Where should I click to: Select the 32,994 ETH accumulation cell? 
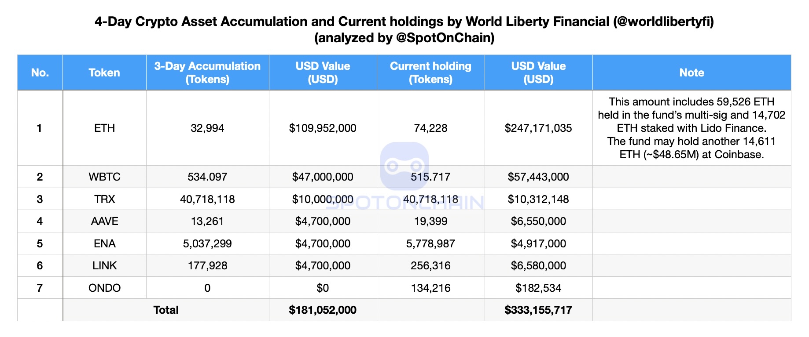click(x=207, y=128)
